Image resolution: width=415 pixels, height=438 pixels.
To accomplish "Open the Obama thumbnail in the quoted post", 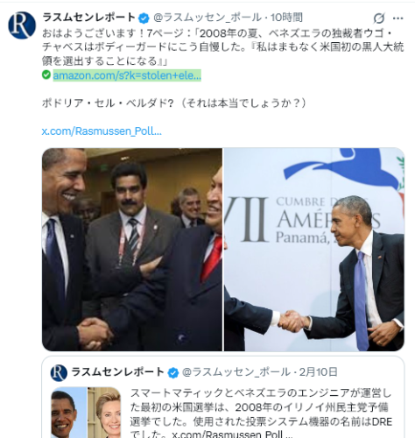I will point(68,413).
